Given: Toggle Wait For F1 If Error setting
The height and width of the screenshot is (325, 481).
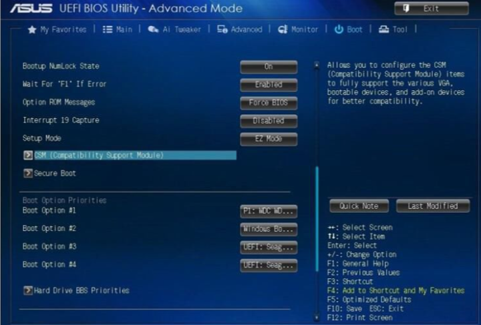Looking at the screenshot, I should (x=269, y=85).
